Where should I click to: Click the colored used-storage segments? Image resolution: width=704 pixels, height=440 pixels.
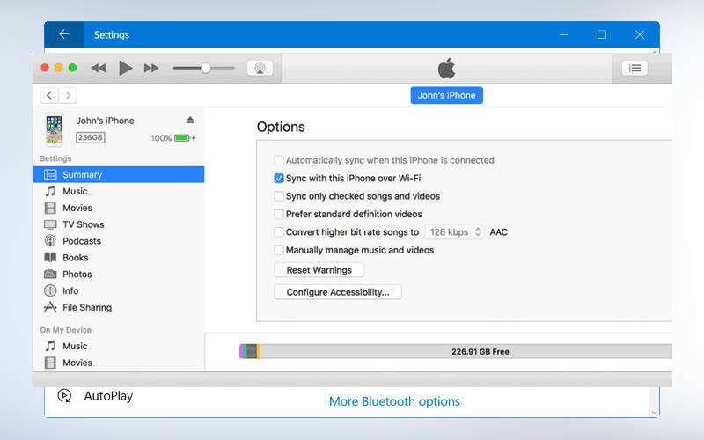[x=250, y=351]
